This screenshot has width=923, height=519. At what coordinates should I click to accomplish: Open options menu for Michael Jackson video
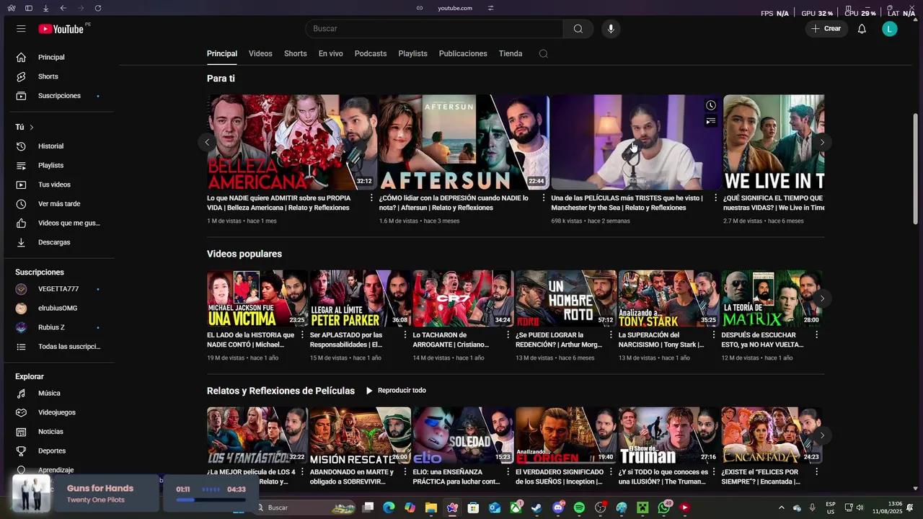coord(303,334)
